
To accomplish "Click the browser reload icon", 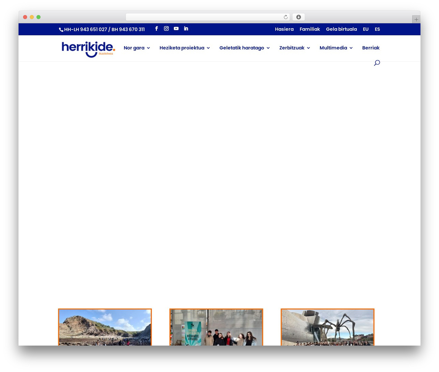I will (285, 17).
